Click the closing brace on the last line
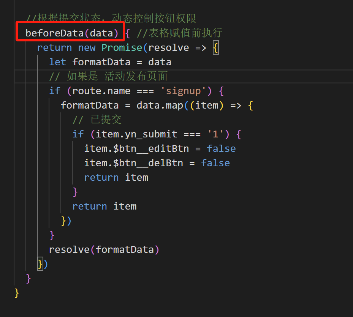Viewport: 353px width, 317px height. 17,293
